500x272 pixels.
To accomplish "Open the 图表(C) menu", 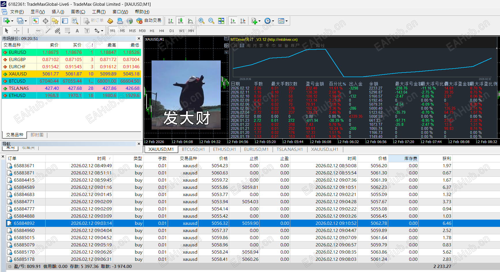I will [78, 12].
